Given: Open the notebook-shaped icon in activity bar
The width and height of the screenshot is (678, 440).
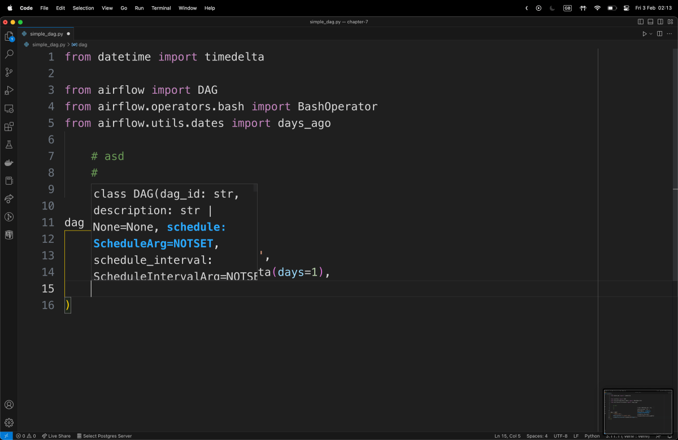Looking at the screenshot, I should [x=9, y=181].
